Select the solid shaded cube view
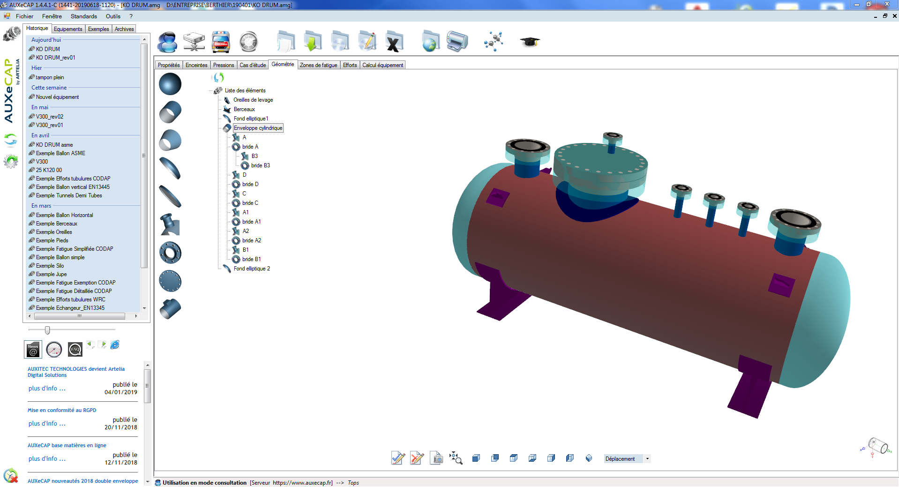 coord(476,458)
